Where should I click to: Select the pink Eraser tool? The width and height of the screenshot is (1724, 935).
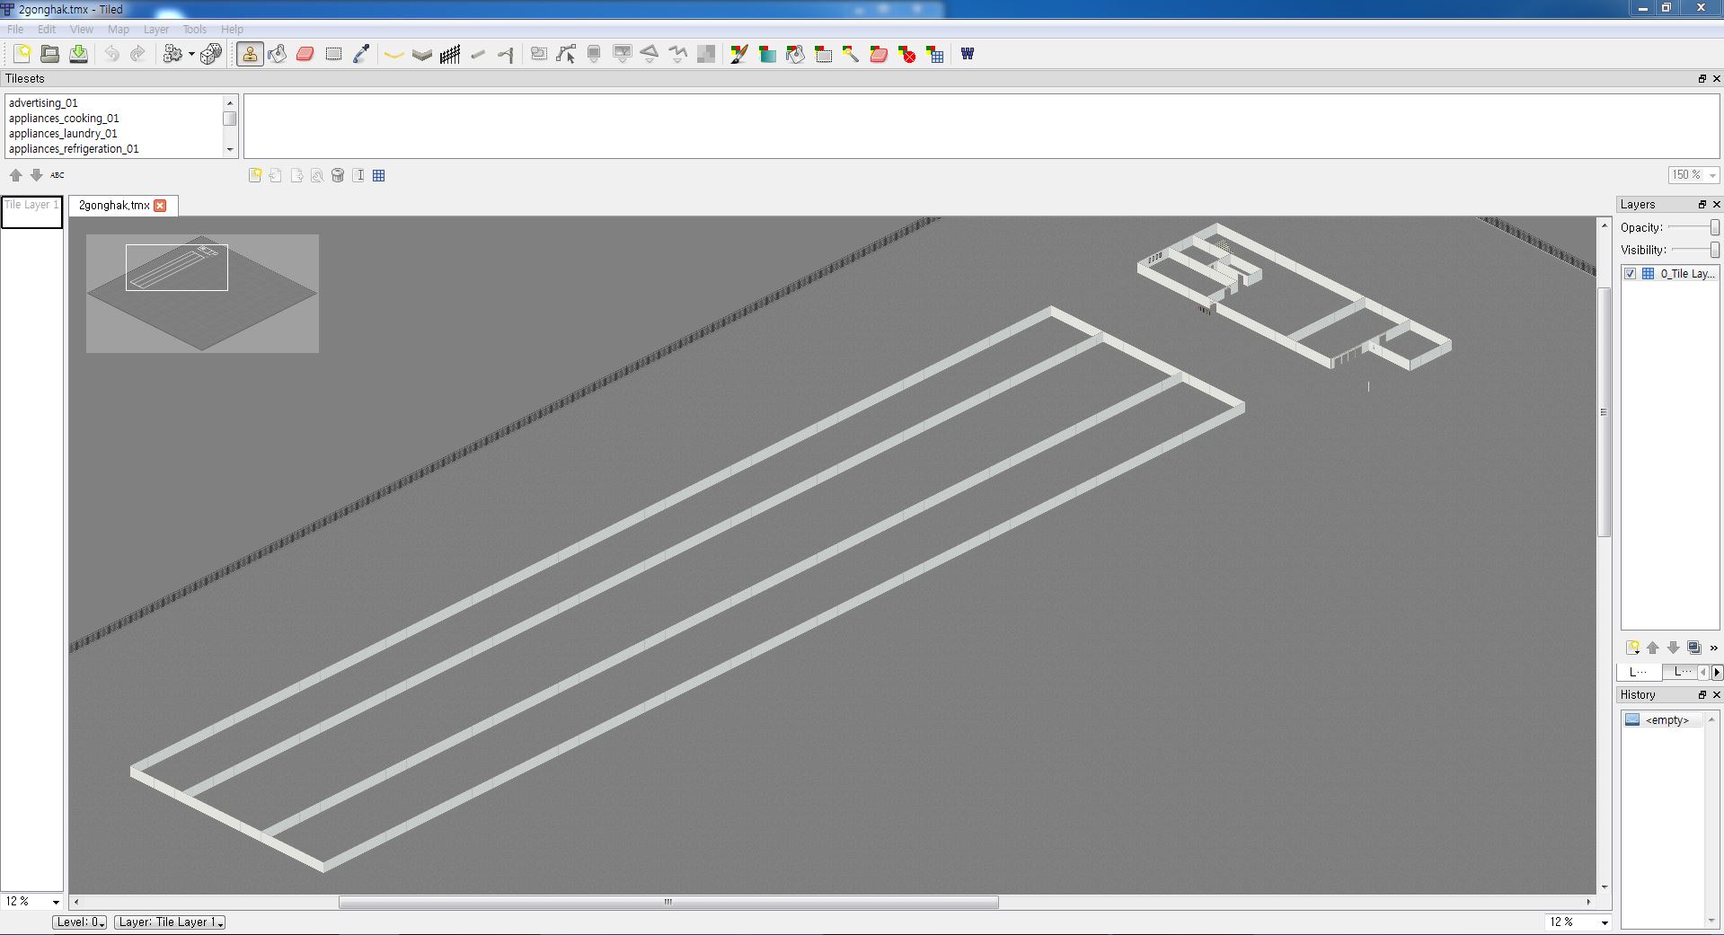(x=305, y=55)
